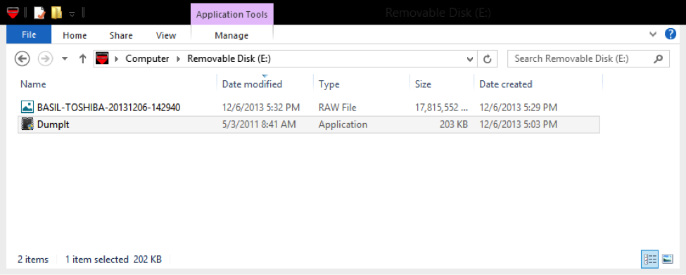Screen dimensions: 686x275
Task: Switch to Details view layout
Action: click(x=649, y=260)
